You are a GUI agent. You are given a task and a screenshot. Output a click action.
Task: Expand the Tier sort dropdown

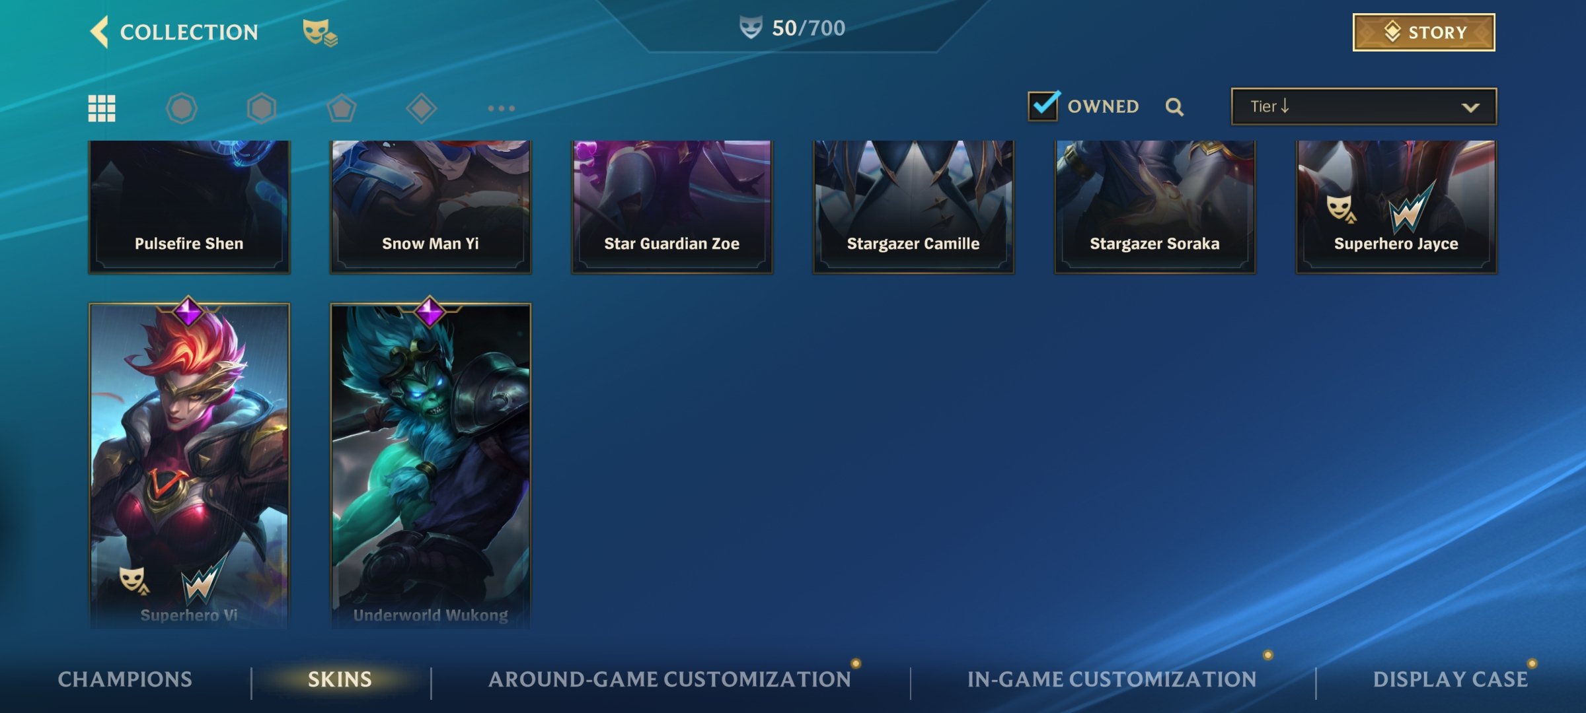click(1364, 106)
